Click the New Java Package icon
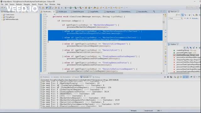This screenshot has height=113, width=201. click(x=86, y=8)
